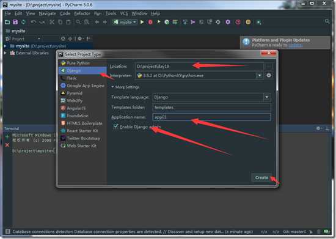Run the mysite configuration with green play
The height and width of the screenshot is (239, 336).
pyautogui.click(x=142, y=22)
